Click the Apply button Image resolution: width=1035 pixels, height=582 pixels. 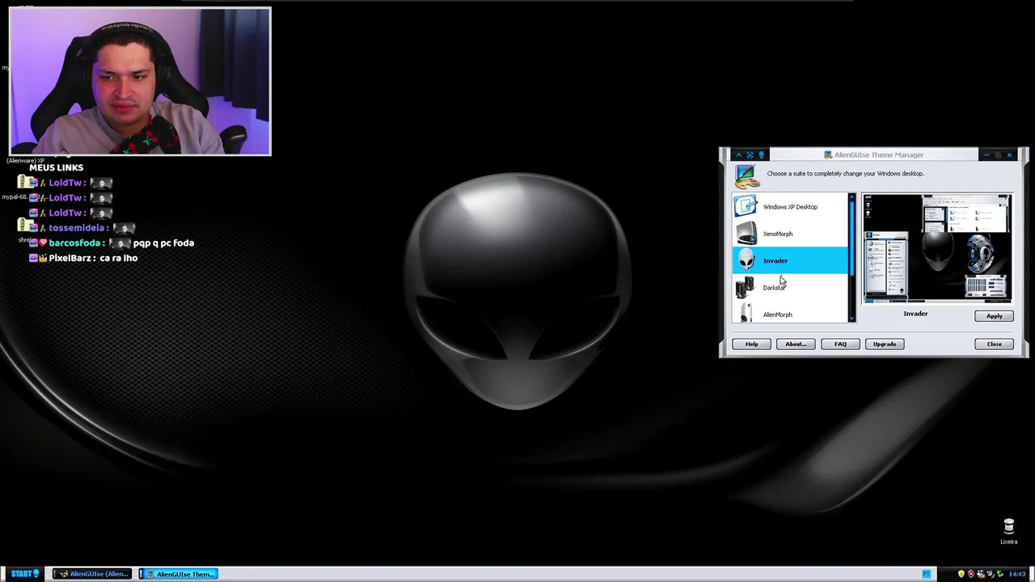[994, 316]
